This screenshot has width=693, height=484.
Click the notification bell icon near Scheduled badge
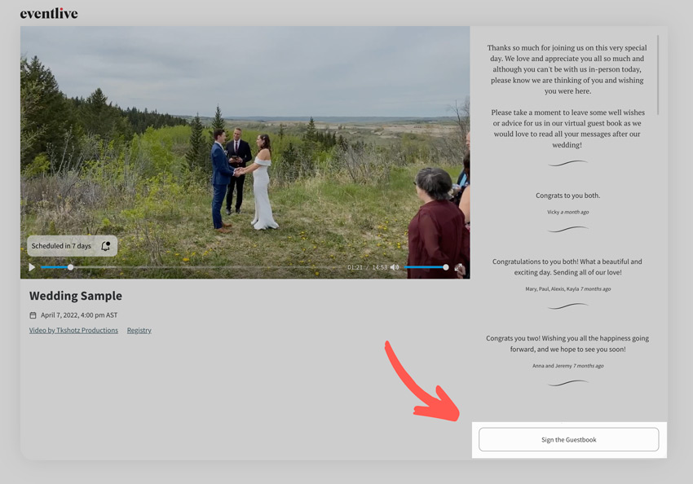105,245
